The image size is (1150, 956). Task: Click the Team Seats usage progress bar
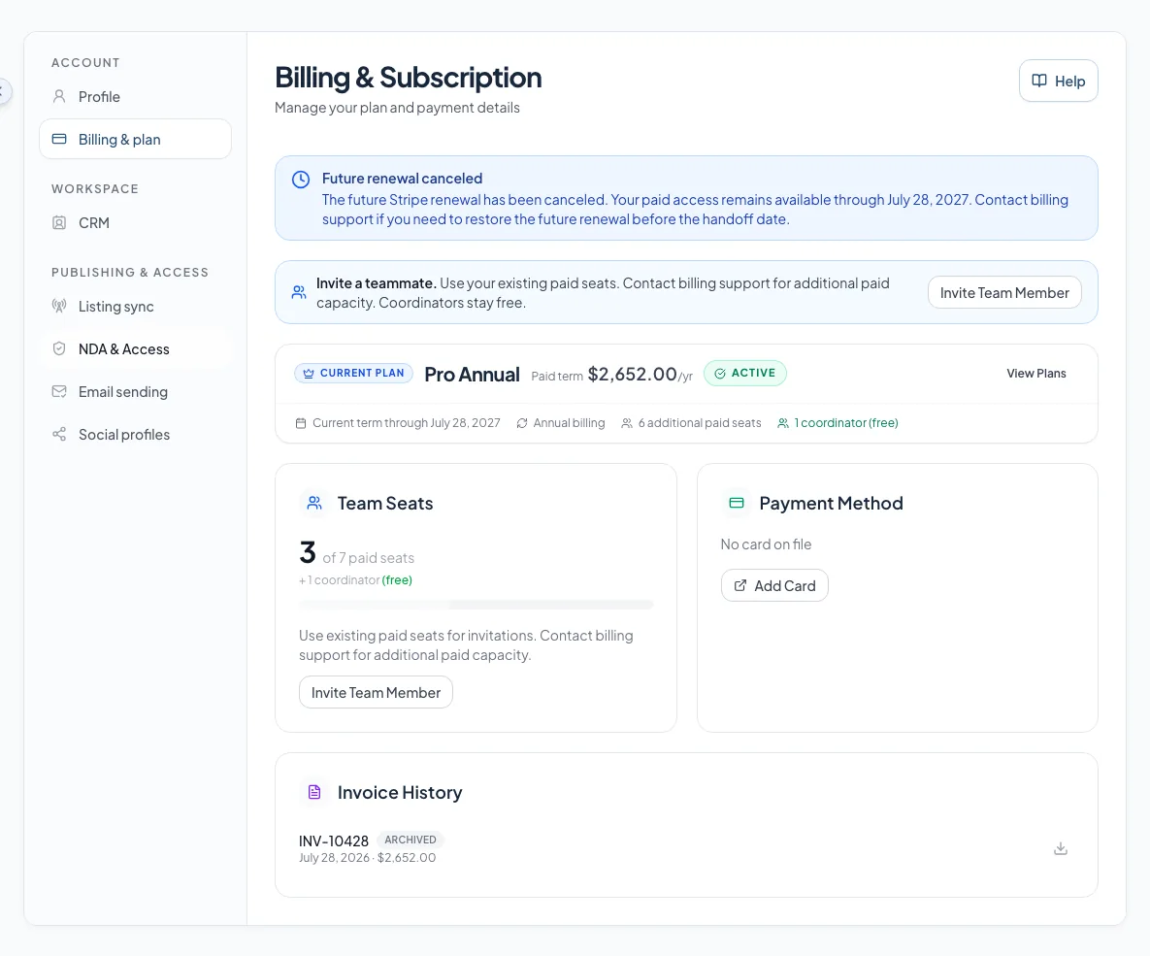(x=476, y=606)
